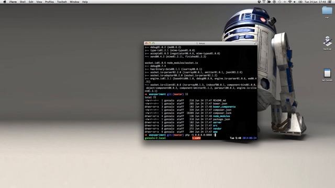Image resolution: width=335 pixels, height=188 pixels.
Task: Click the terminal cursor block
Action: [x=215, y=135]
